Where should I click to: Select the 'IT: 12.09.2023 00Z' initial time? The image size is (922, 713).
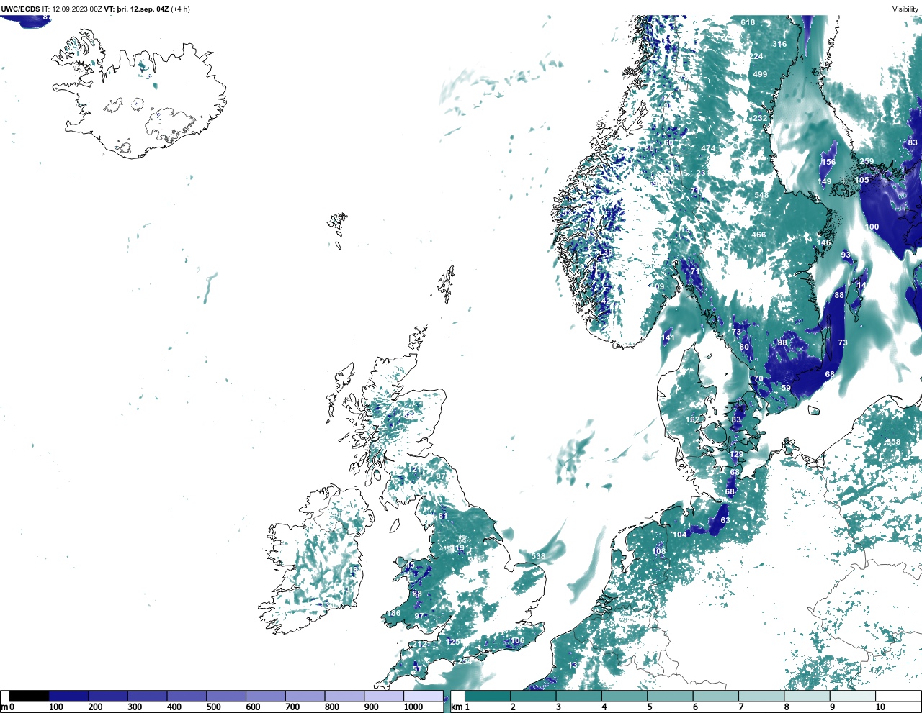72,9
